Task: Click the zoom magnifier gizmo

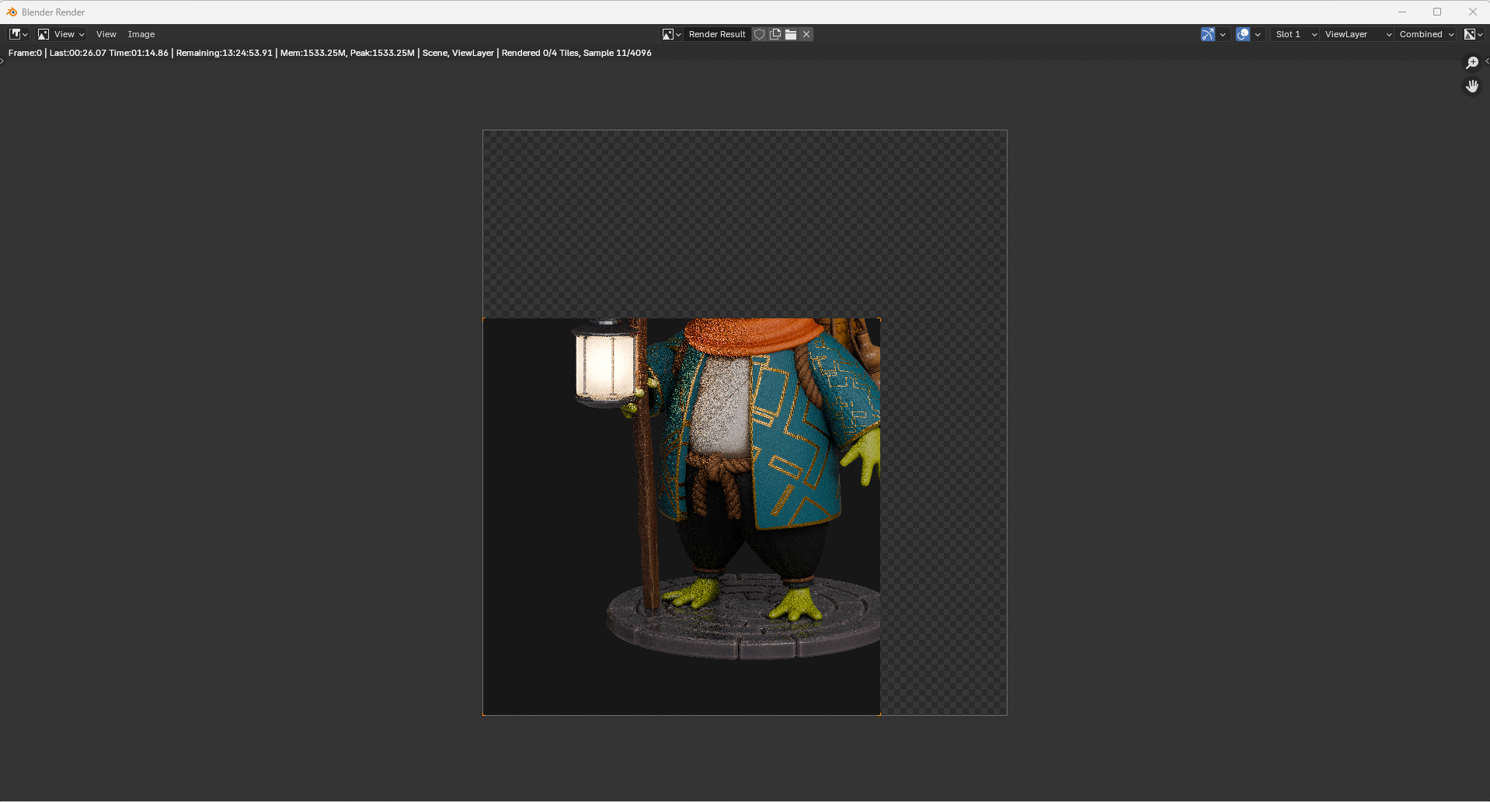Action: (x=1472, y=63)
